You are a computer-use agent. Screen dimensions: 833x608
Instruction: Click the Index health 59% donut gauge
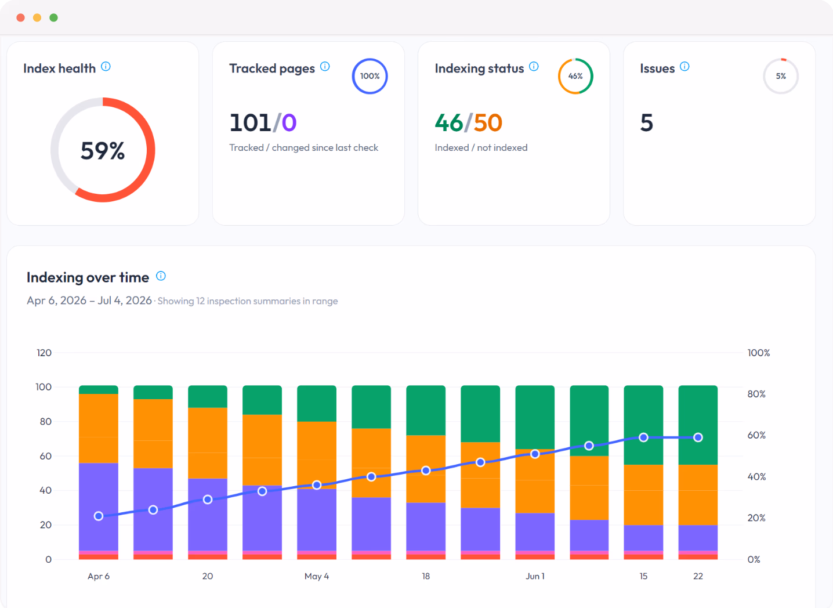[103, 150]
